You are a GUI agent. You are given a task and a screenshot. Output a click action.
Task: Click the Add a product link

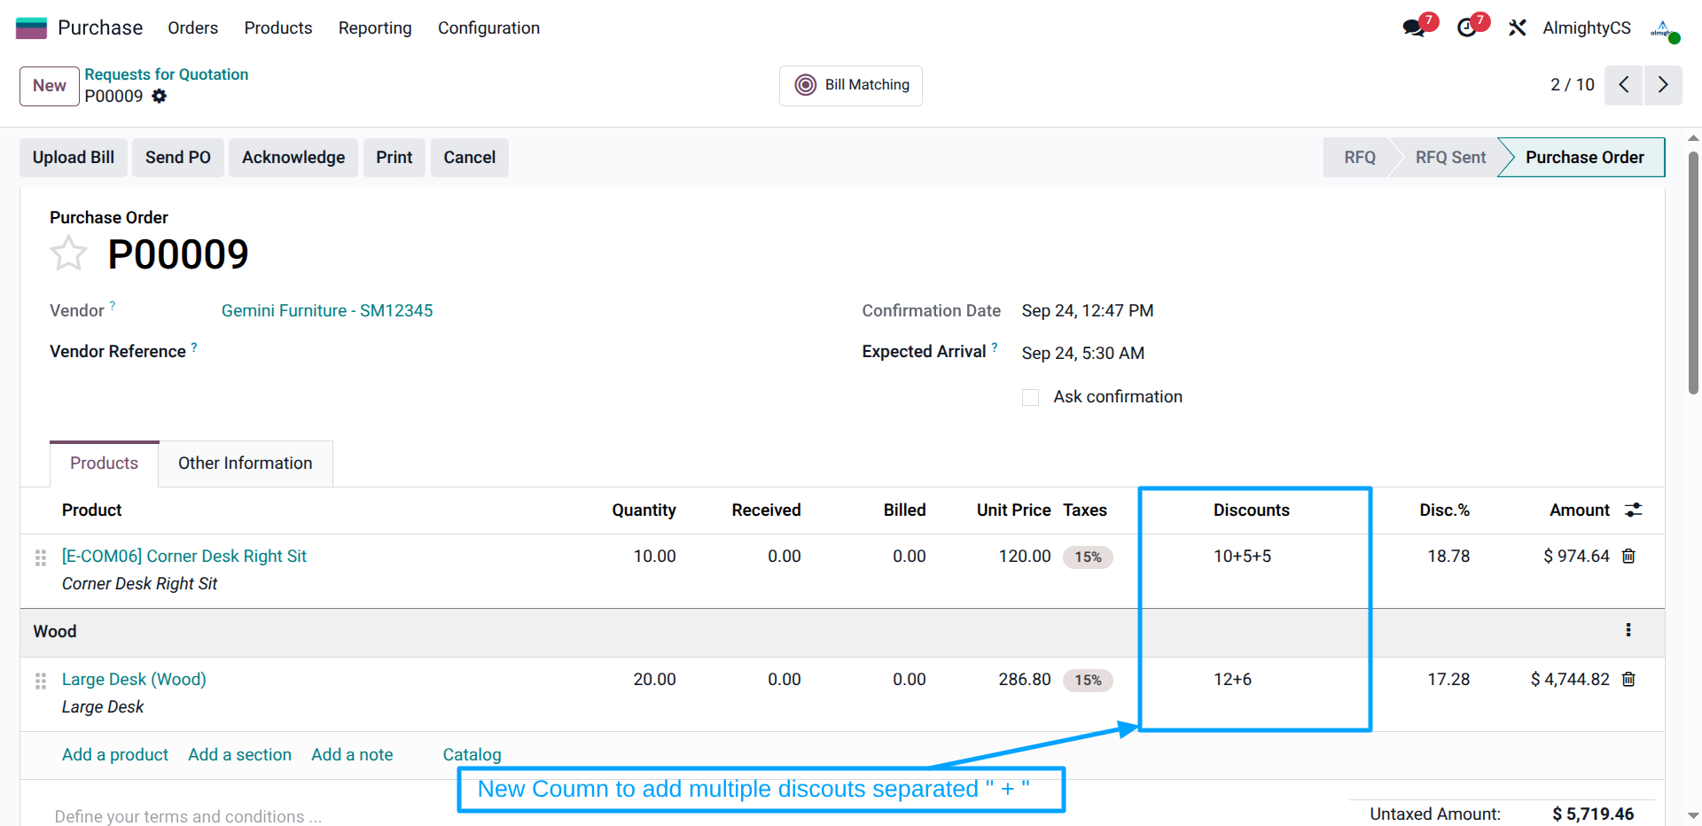[115, 755]
